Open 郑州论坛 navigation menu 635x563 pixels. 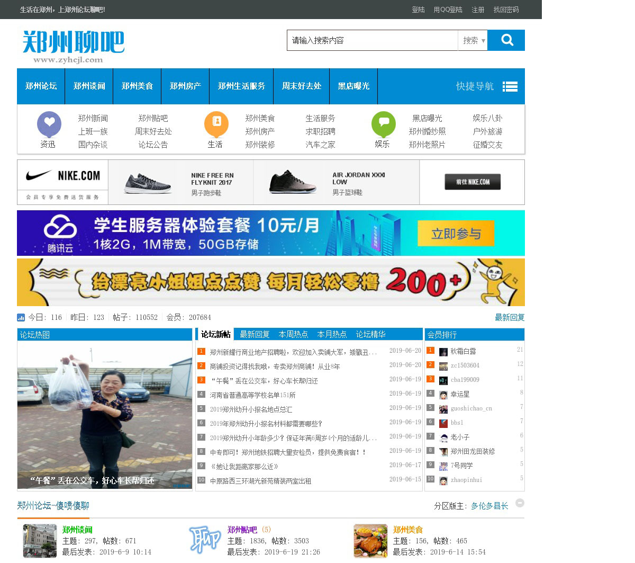tap(41, 86)
